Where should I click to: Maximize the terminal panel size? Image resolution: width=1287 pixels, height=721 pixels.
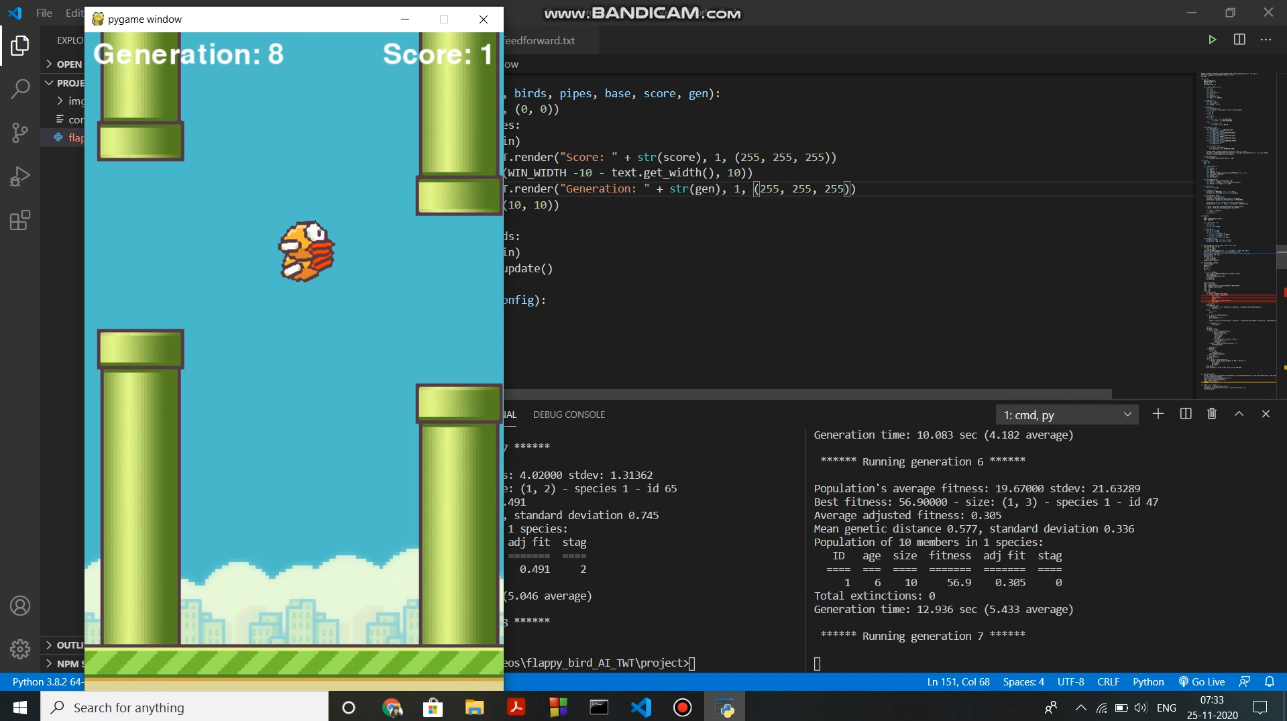[x=1239, y=414]
